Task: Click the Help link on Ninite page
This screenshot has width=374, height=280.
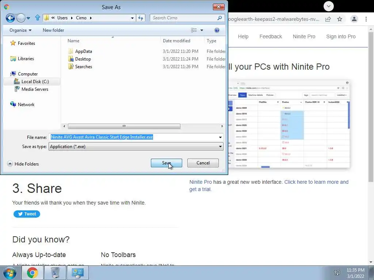Action: pyautogui.click(x=243, y=36)
